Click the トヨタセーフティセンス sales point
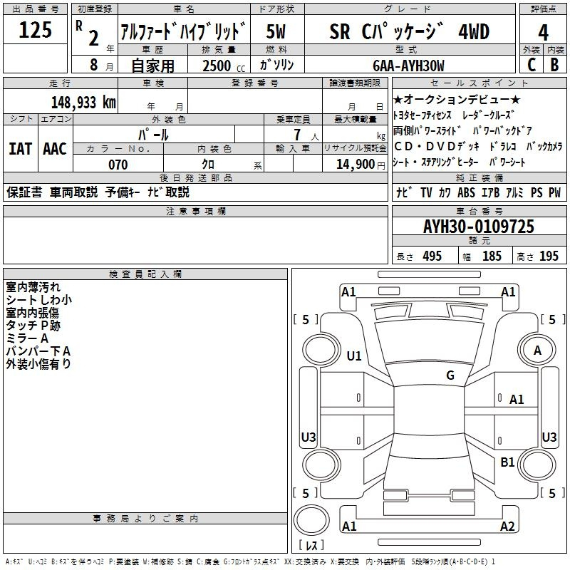This screenshot has width=570, height=570. 422,115
